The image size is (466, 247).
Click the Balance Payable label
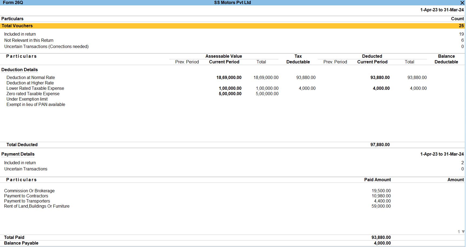pos(21,243)
